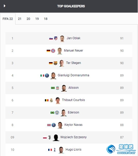Switch to the 18 tab
138x156 pixels.
(46, 19)
